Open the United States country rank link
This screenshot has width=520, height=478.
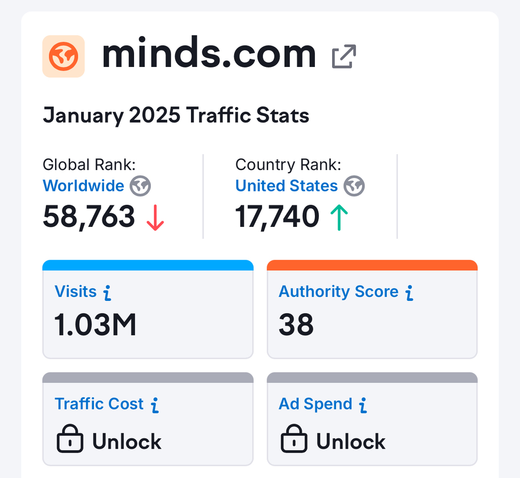pos(286,186)
